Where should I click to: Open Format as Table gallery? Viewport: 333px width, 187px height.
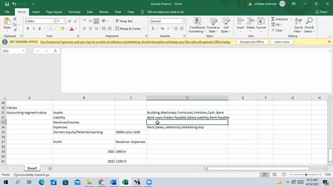213,25
